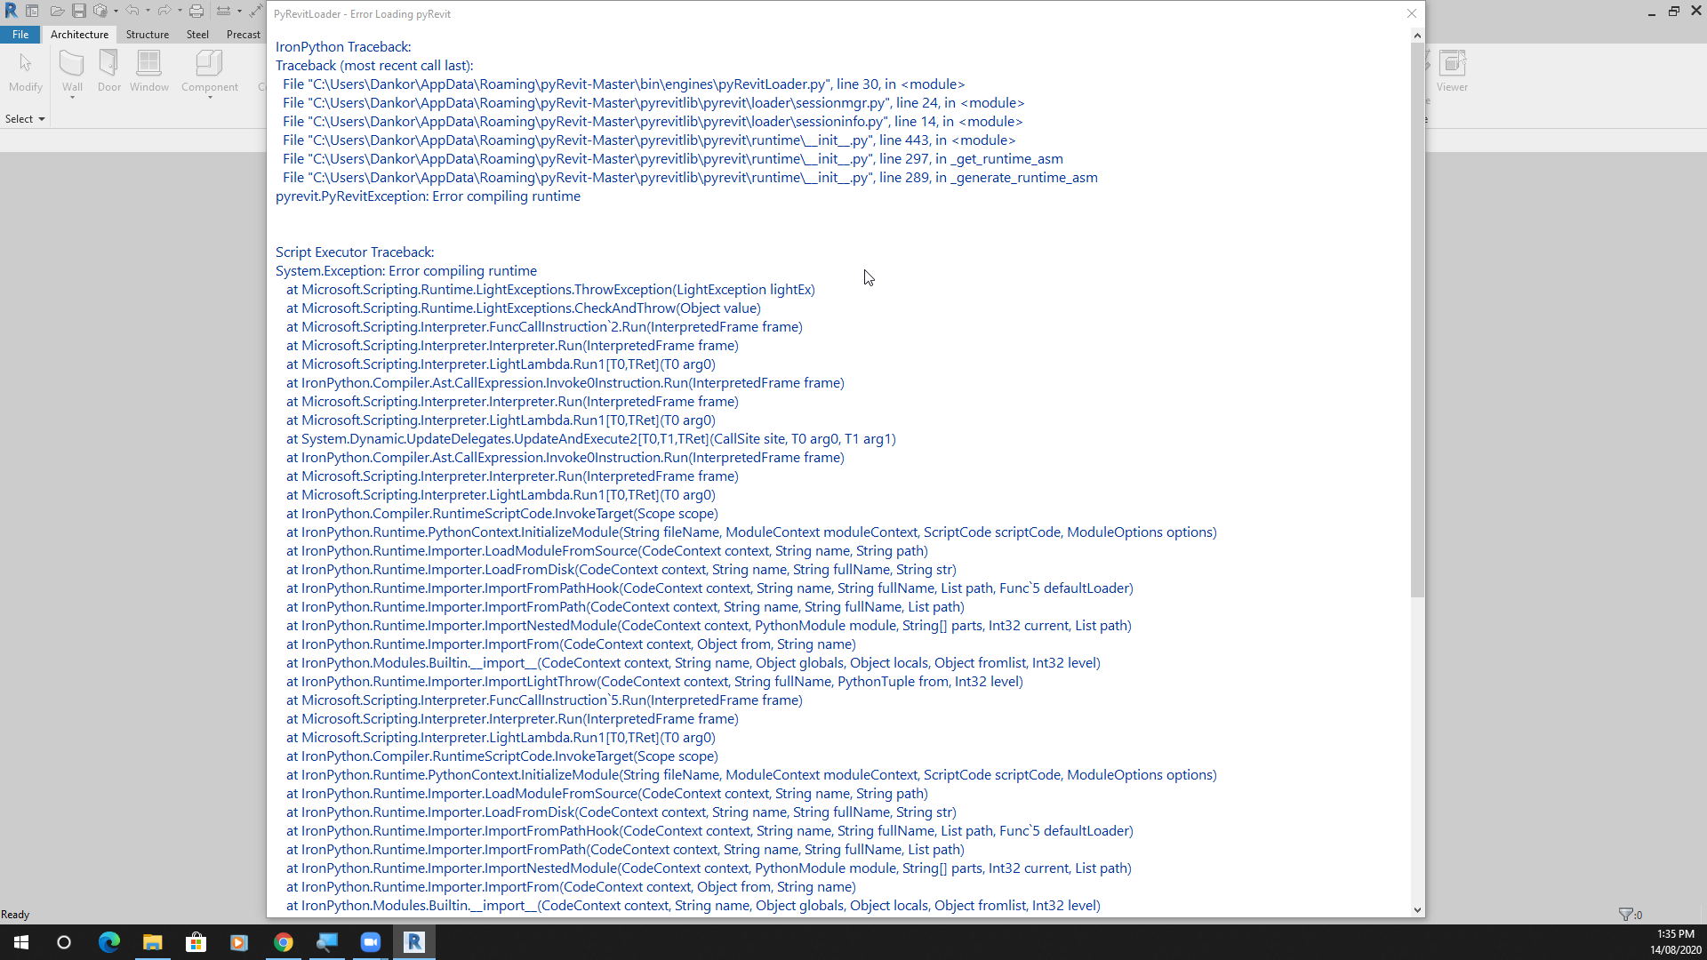This screenshot has height=960, width=1707.
Task: Open the Redo history dropdown arrow
Action: click(x=180, y=11)
